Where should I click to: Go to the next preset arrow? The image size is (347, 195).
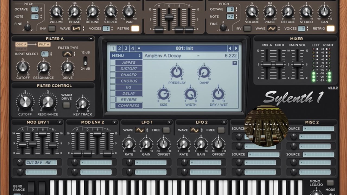point(236,48)
